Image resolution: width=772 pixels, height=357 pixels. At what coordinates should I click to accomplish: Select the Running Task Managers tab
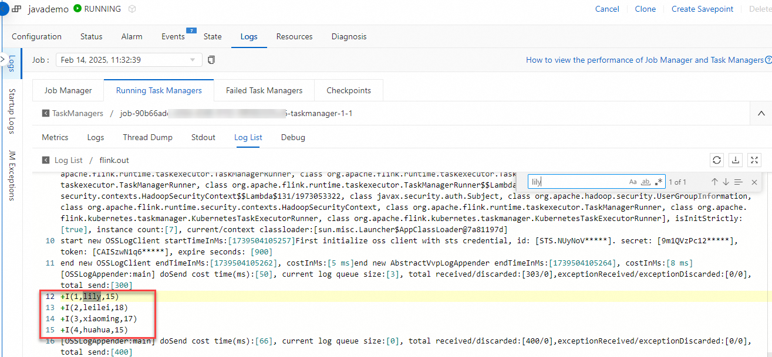159,90
